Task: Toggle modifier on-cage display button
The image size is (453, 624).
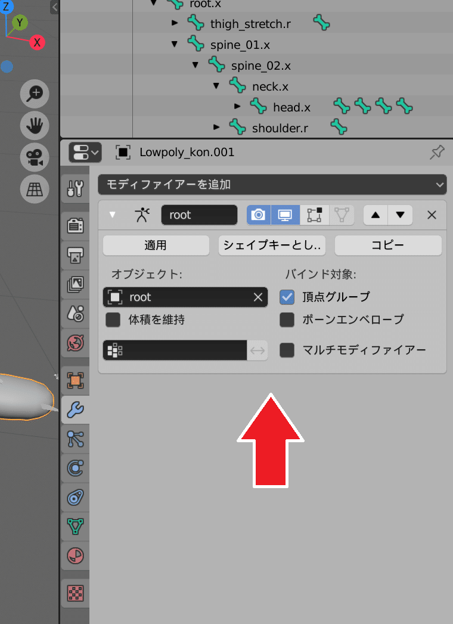Action: 342,215
